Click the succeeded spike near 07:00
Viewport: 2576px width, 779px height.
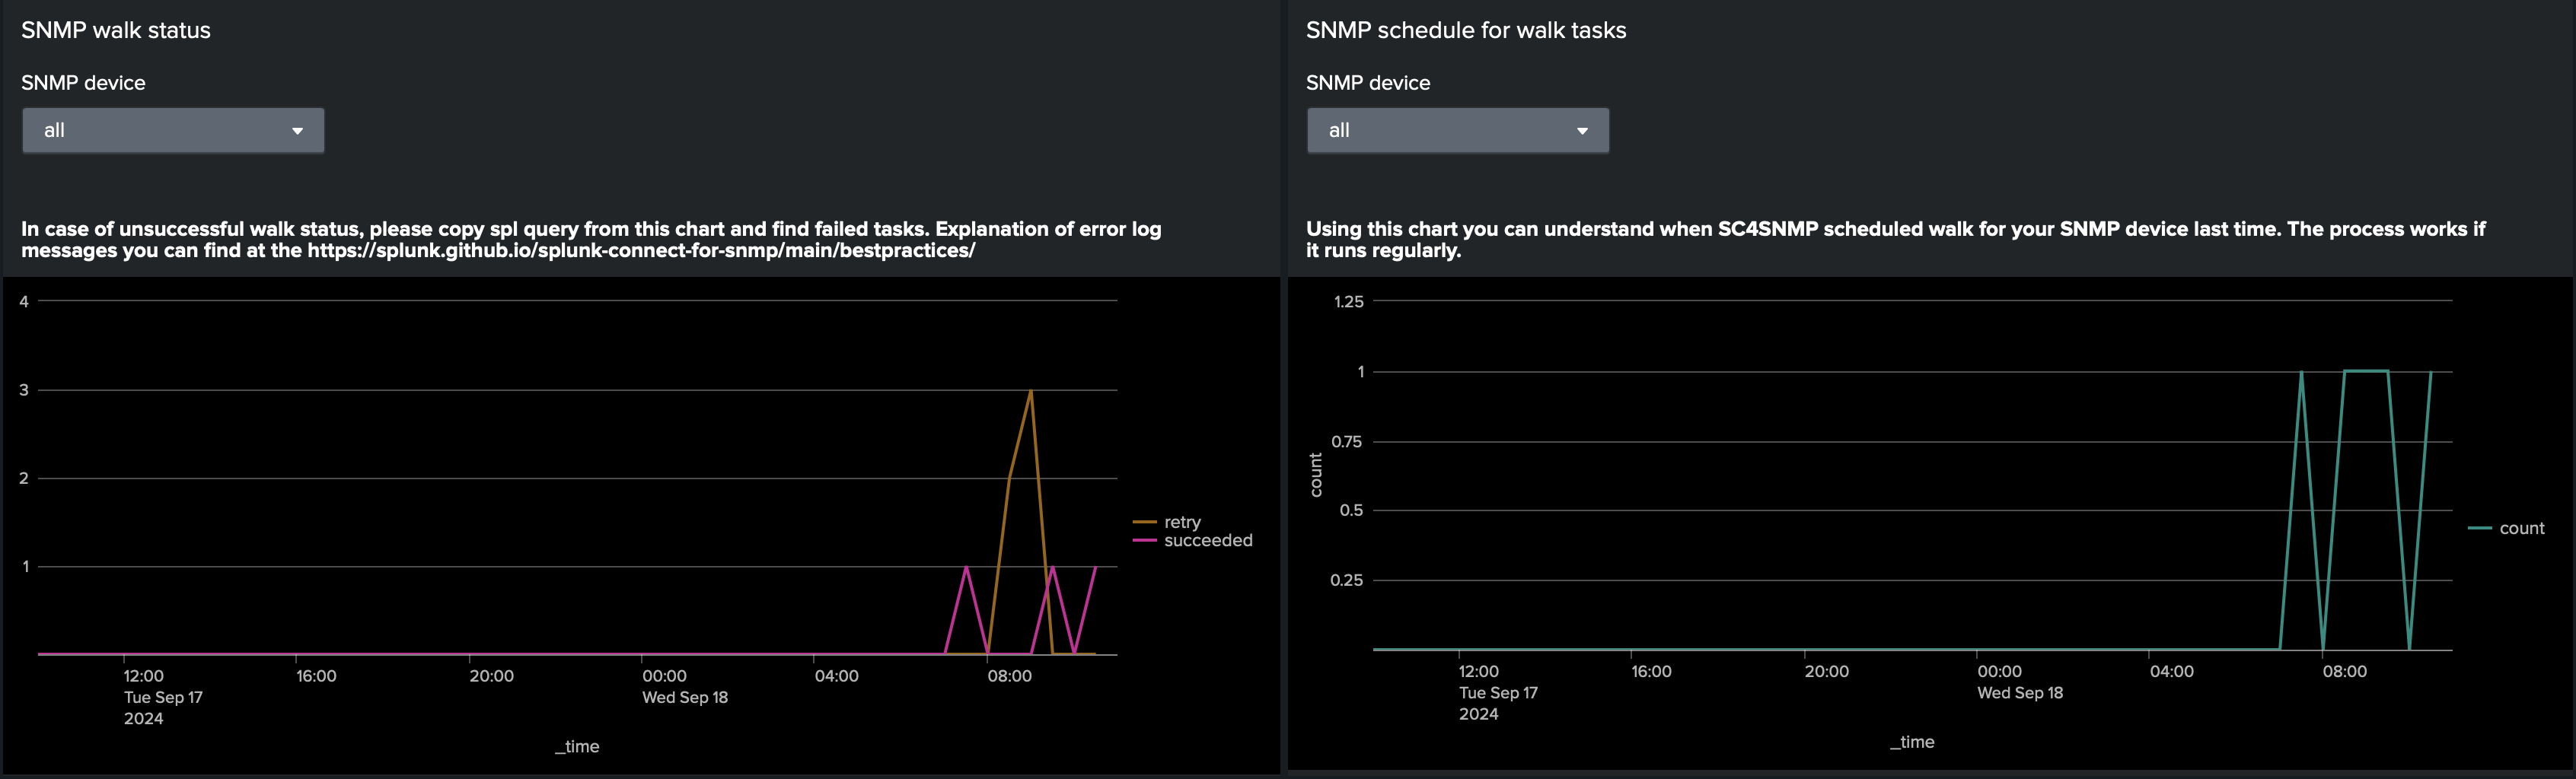pos(966,565)
